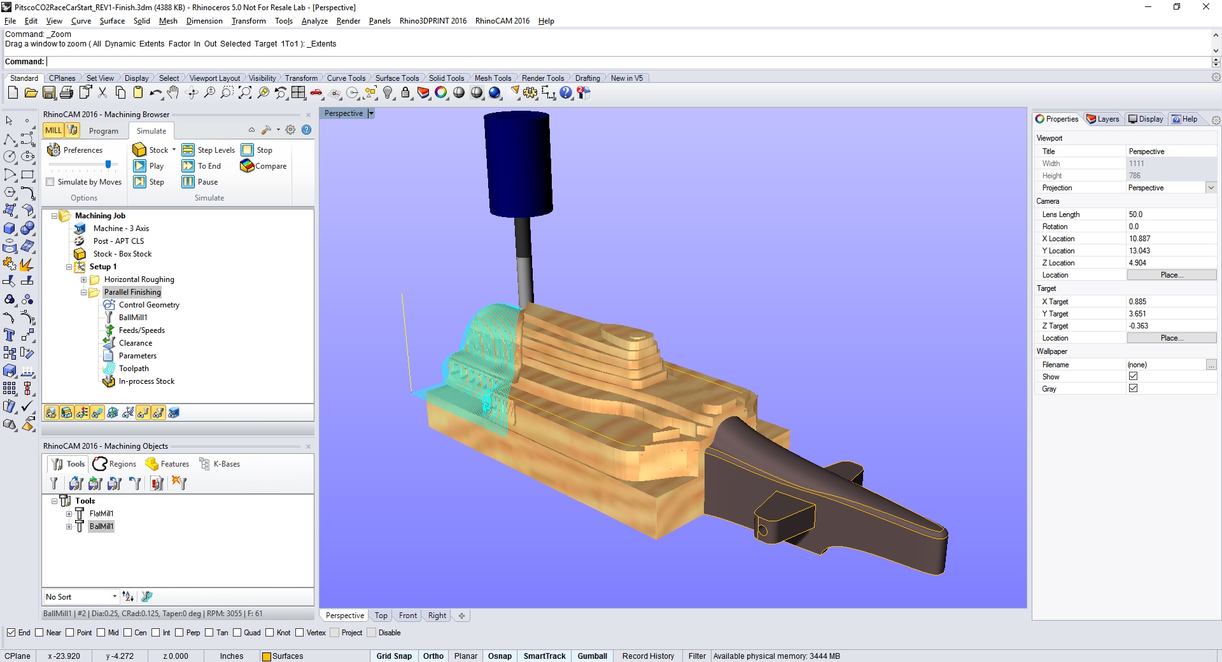Screen dimensions: 1222x662
Task: Click the Open file folder icon
Action: [31, 93]
